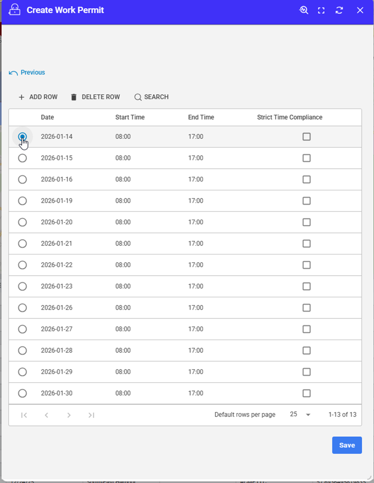Open the rows per page dropdown
374x483 pixels.
tap(300, 415)
